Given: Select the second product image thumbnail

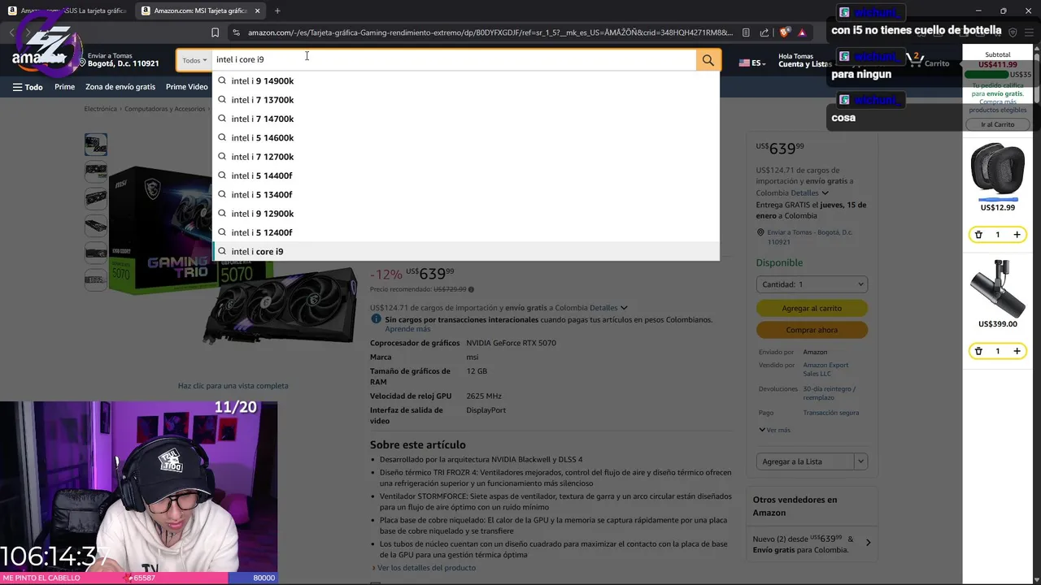Looking at the screenshot, I should tap(96, 171).
